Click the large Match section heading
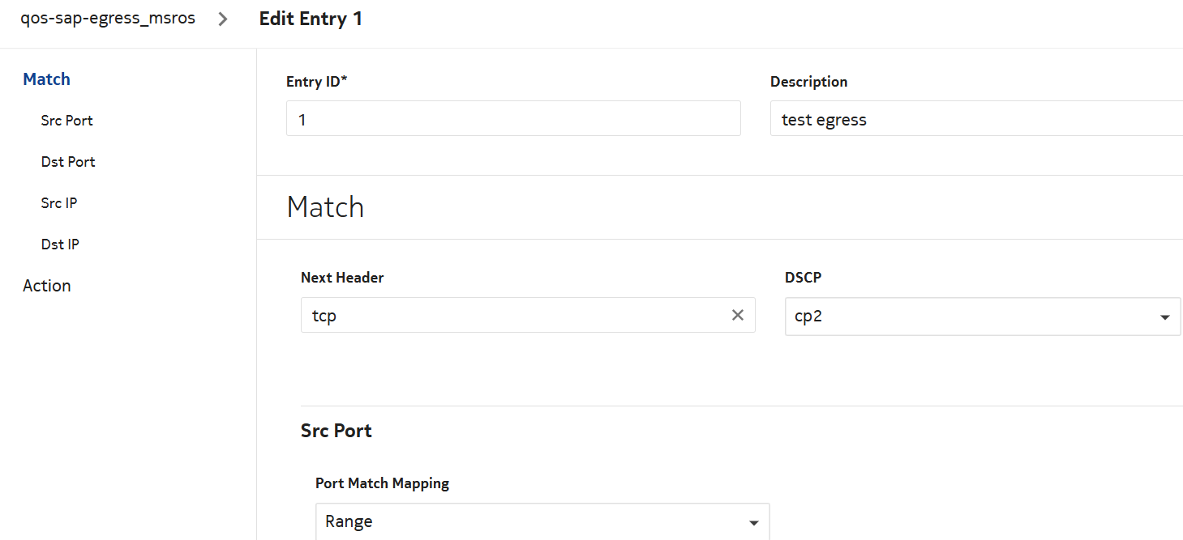 pyautogui.click(x=325, y=207)
